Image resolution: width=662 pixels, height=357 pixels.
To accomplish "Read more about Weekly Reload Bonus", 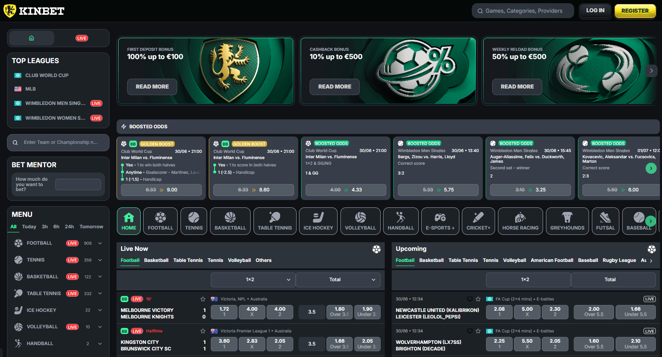I will pyautogui.click(x=517, y=87).
